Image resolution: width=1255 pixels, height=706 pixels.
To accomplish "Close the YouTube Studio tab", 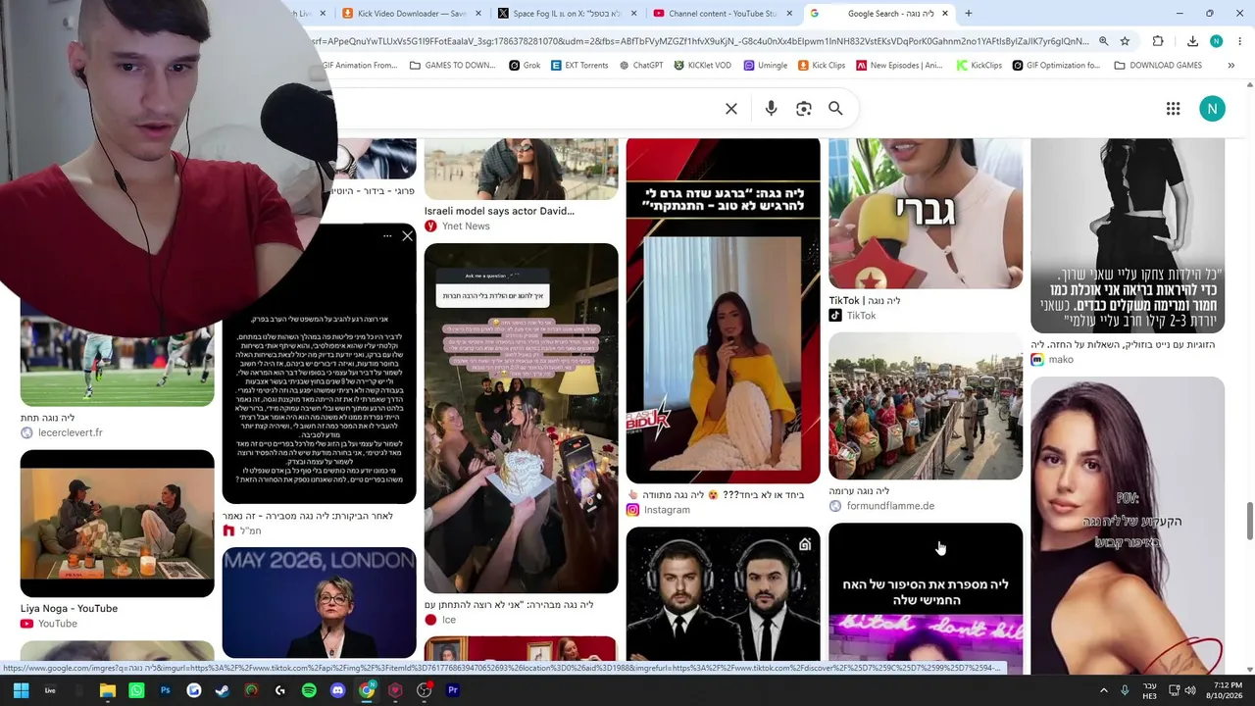I will [x=788, y=13].
